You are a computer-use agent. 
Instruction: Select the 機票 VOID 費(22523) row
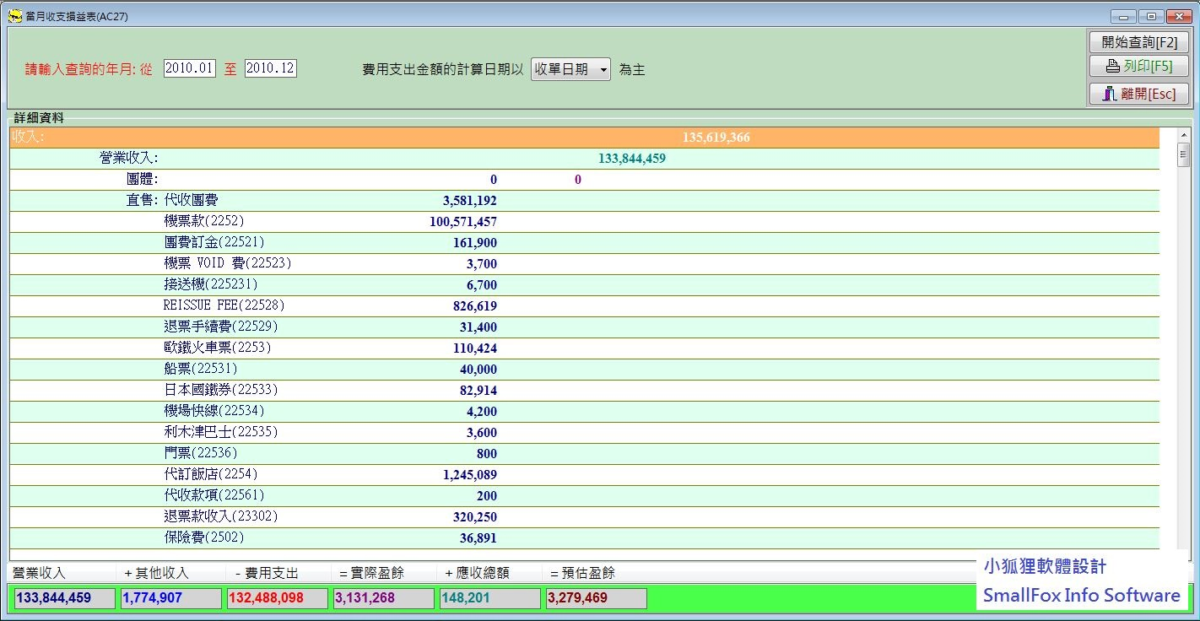[x=584, y=264]
